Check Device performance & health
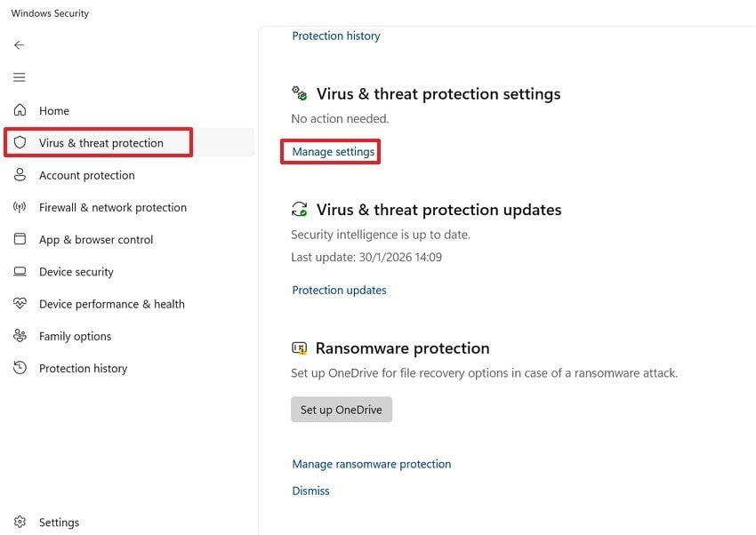756x535 pixels. 112,303
